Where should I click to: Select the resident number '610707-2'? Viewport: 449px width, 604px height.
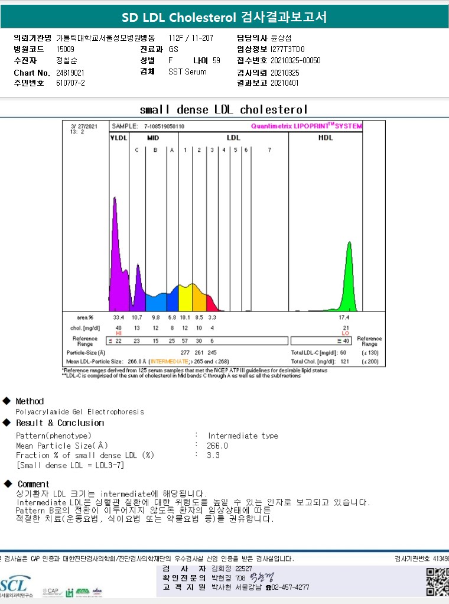(x=70, y=83)
